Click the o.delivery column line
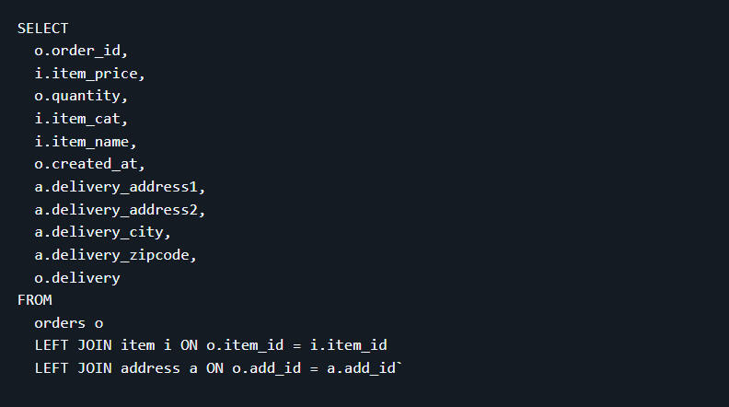The width and height of the screenshot is (729, 407). 77,277
